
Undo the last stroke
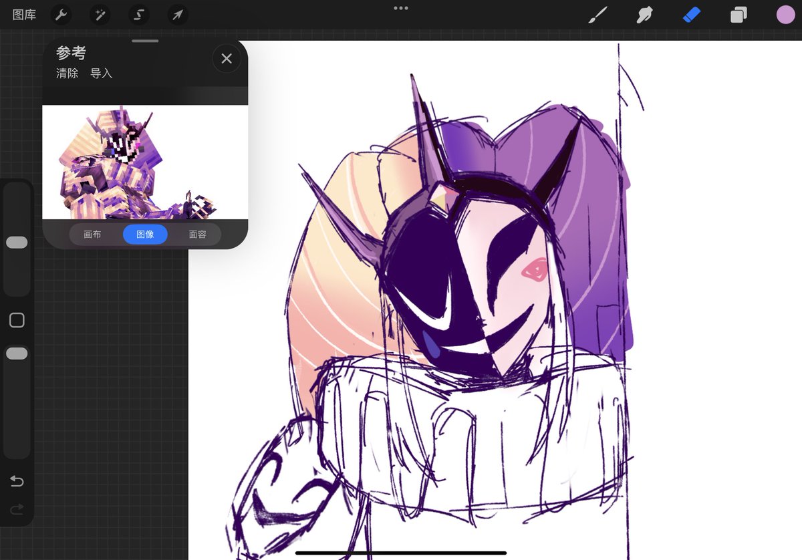click(17, 481)
